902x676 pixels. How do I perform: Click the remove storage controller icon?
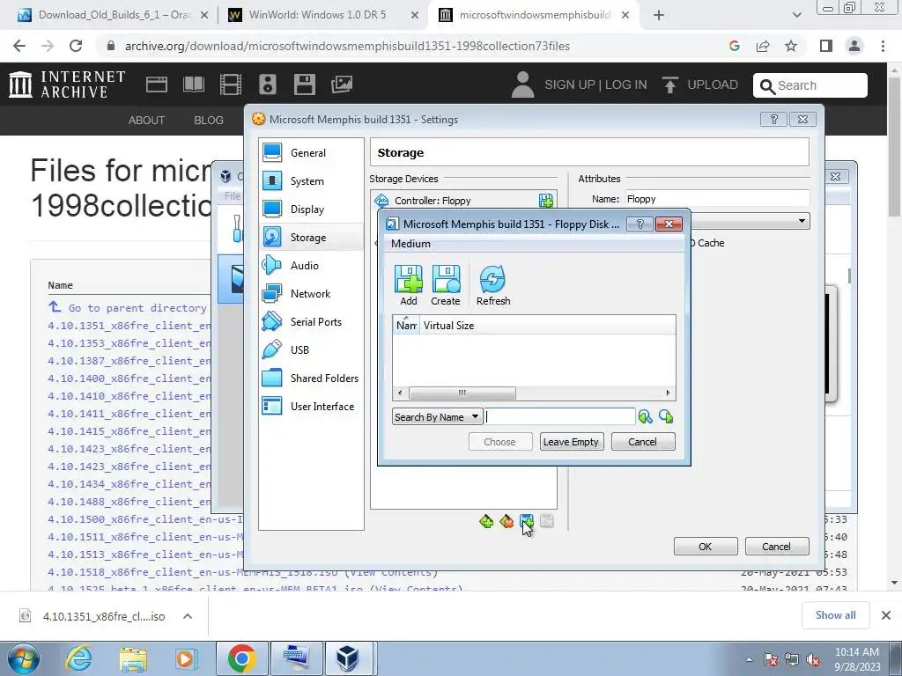point(506,521)
